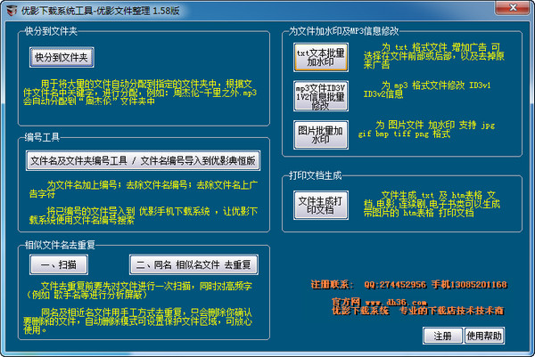The height and width of the screenshot is (357, 535).
Task: Open mp3文件ID3V1V2信息批量修改 tool
Action: (321, 96)
